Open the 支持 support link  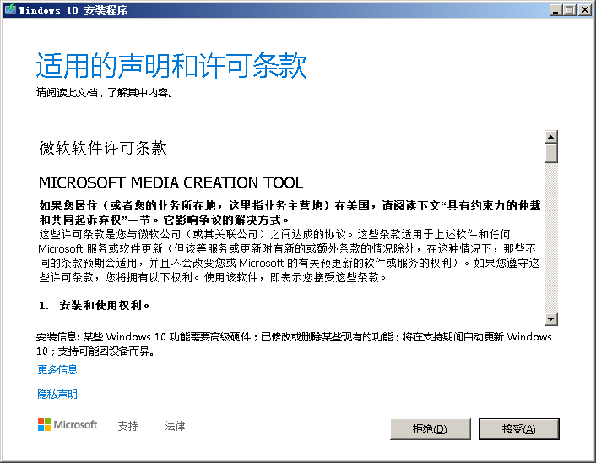tap(127, 426)
